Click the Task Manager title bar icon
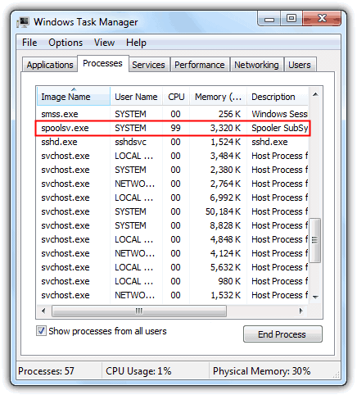The height and width of the screenshot is (395, 357). coord(23,22)
